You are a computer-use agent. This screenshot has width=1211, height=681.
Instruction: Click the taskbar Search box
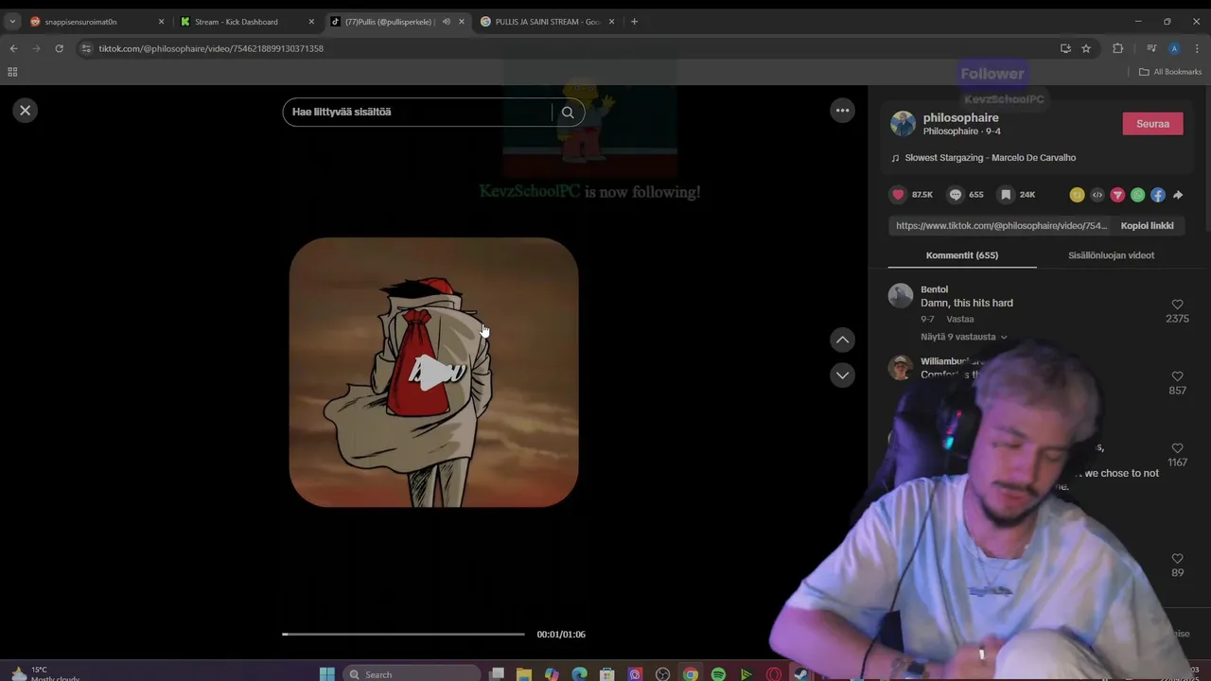click(411, 673)
